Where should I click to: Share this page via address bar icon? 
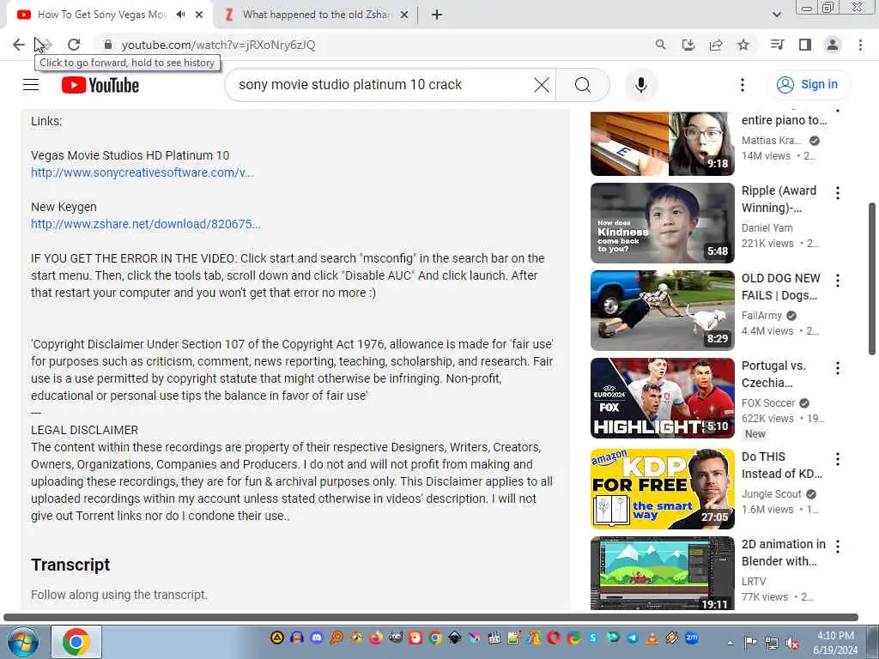716,45
